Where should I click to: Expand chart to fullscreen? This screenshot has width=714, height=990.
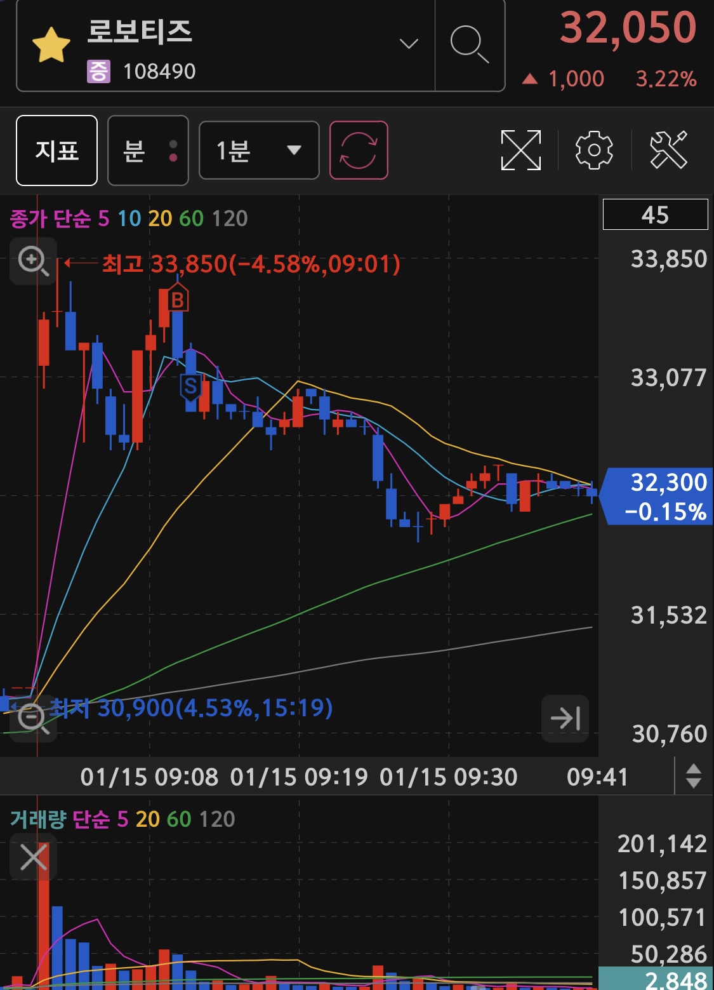521,151
